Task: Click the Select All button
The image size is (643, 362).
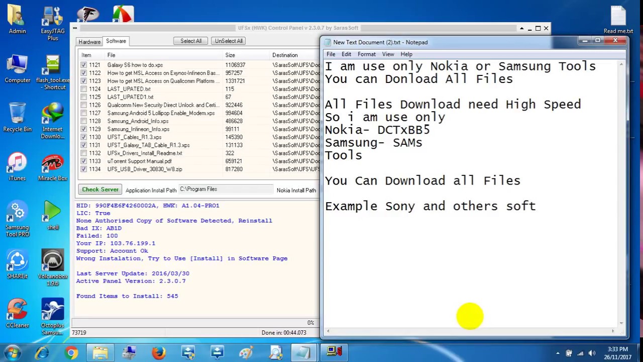Action: (191, 41)
